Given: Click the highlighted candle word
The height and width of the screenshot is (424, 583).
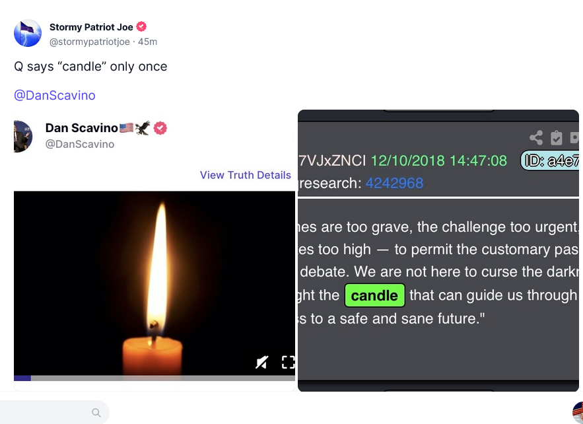Looking at the screenshot, I should pos(375,296).
